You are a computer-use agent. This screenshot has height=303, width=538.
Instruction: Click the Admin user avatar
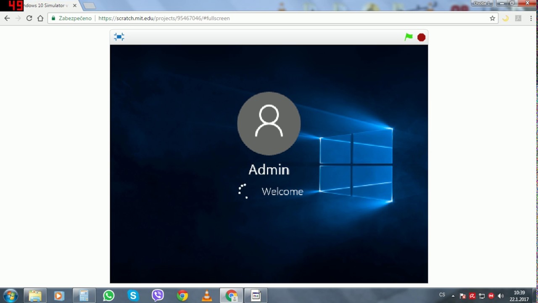(x=269, y=123)
